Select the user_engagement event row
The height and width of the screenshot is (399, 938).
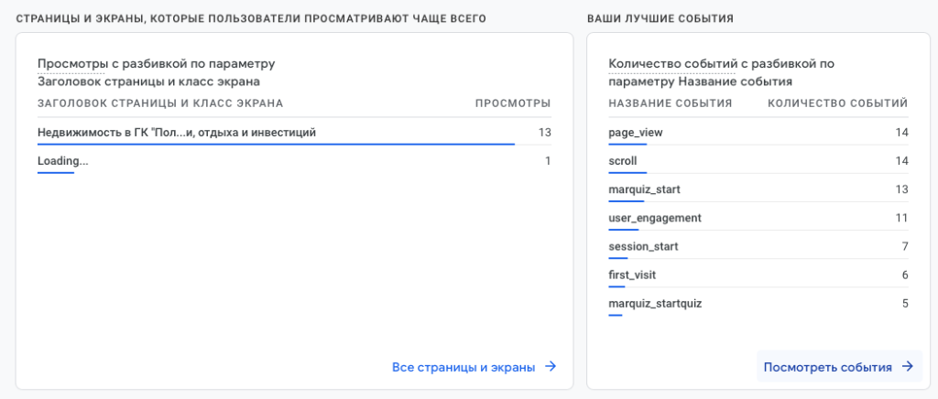click(x=655, y=218)
